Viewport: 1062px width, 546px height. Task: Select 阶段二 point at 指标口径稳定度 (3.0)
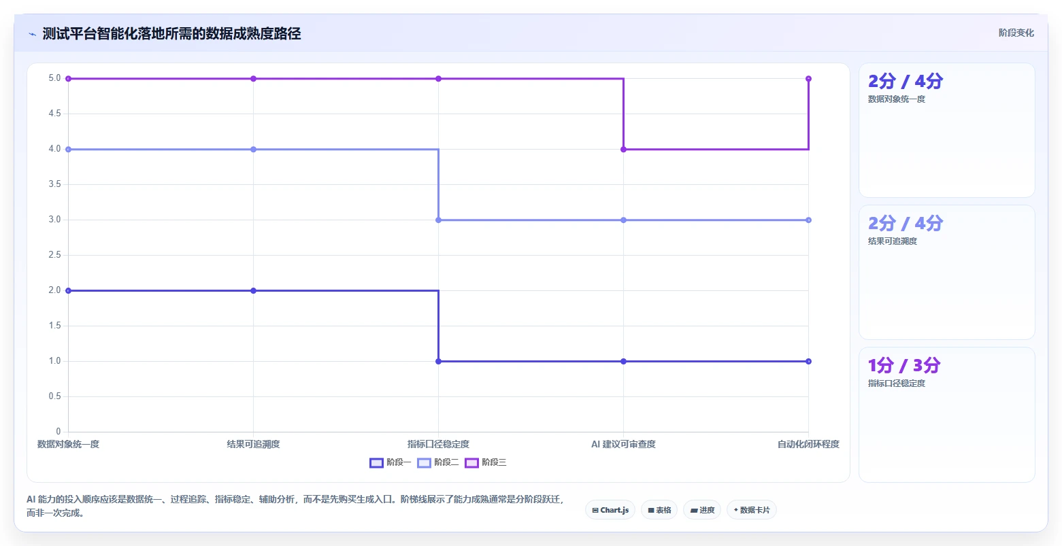pos(438,220)
